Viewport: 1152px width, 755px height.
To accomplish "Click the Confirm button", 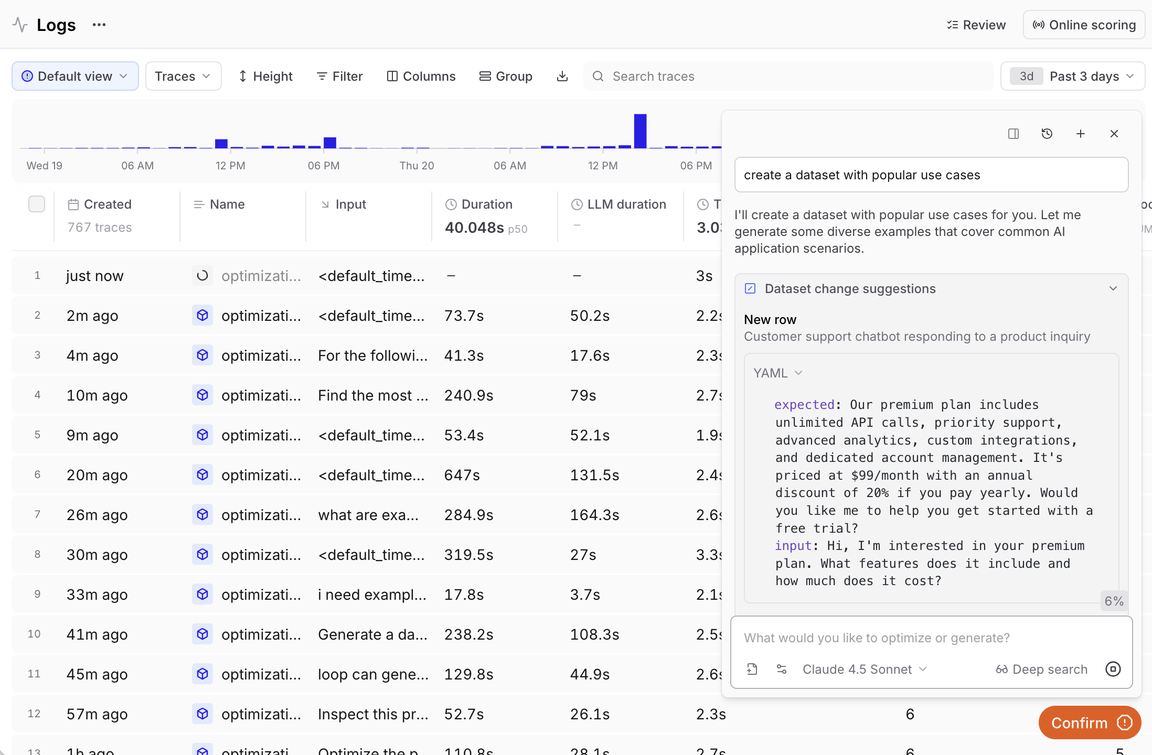I will (1089, 722).
